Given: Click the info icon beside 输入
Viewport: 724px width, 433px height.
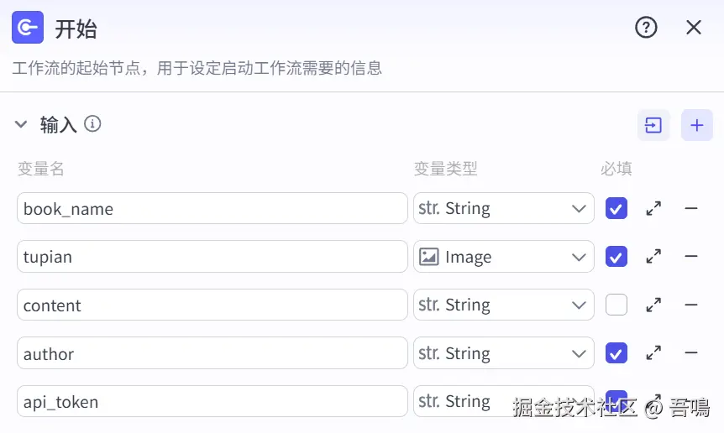Looking at the screenshot, I should pos(93,124).
